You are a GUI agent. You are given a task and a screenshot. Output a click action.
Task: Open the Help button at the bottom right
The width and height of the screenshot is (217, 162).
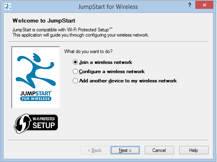(194, 150)
